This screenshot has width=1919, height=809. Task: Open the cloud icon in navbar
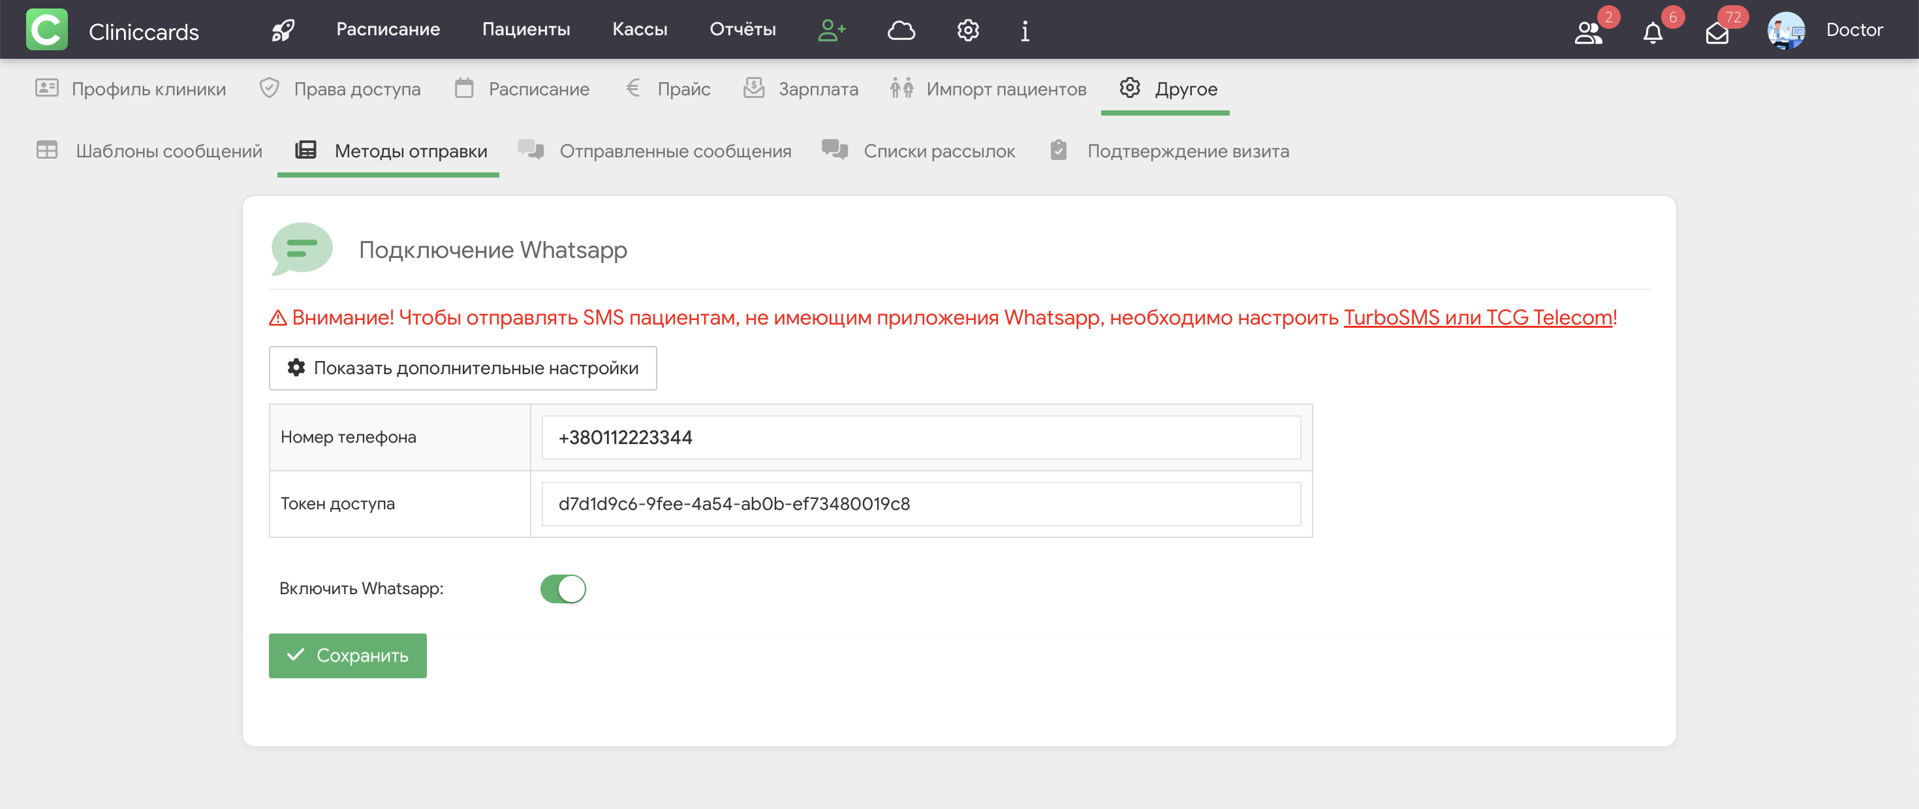coord(901,30)
